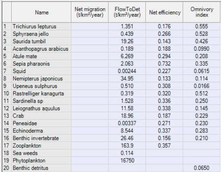Screen dimensions: 221x172
Task: Click Net efficiency value 0.266
Action: (x=164, y=34)
